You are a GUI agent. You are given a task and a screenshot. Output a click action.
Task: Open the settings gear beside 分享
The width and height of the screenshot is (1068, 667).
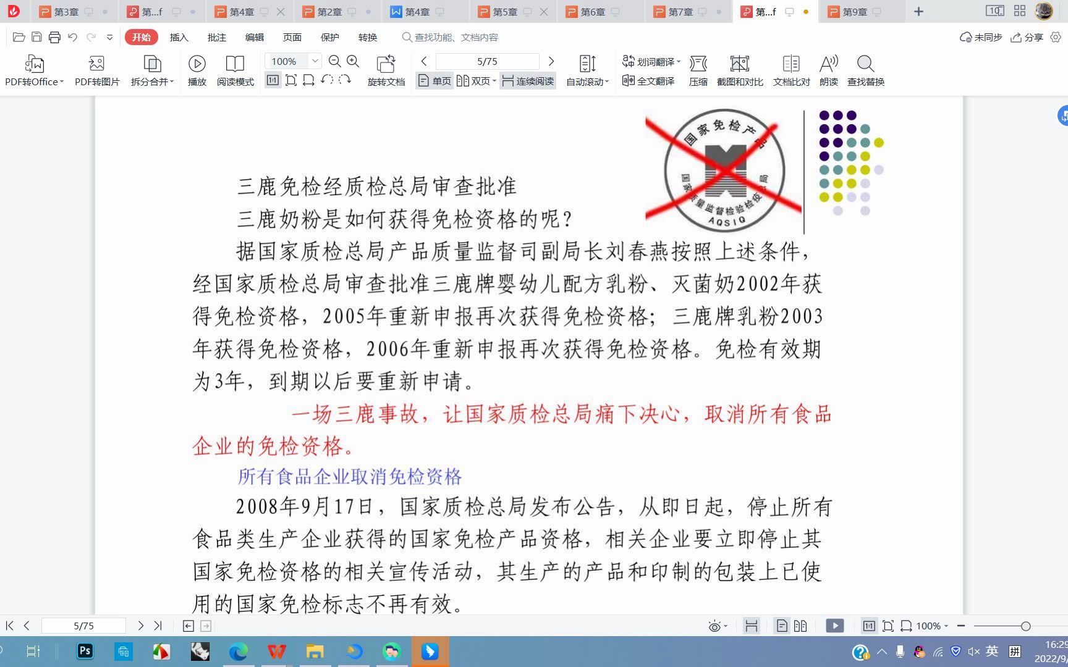click(1056, 37)
